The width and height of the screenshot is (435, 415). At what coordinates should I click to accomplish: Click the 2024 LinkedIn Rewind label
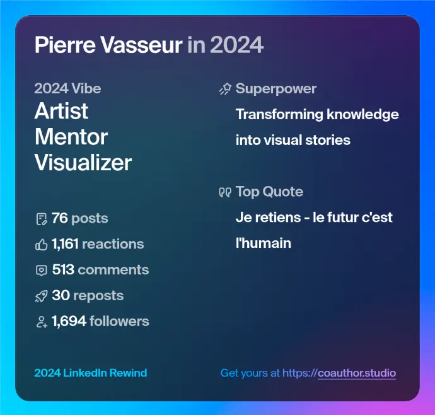(91, 373)
